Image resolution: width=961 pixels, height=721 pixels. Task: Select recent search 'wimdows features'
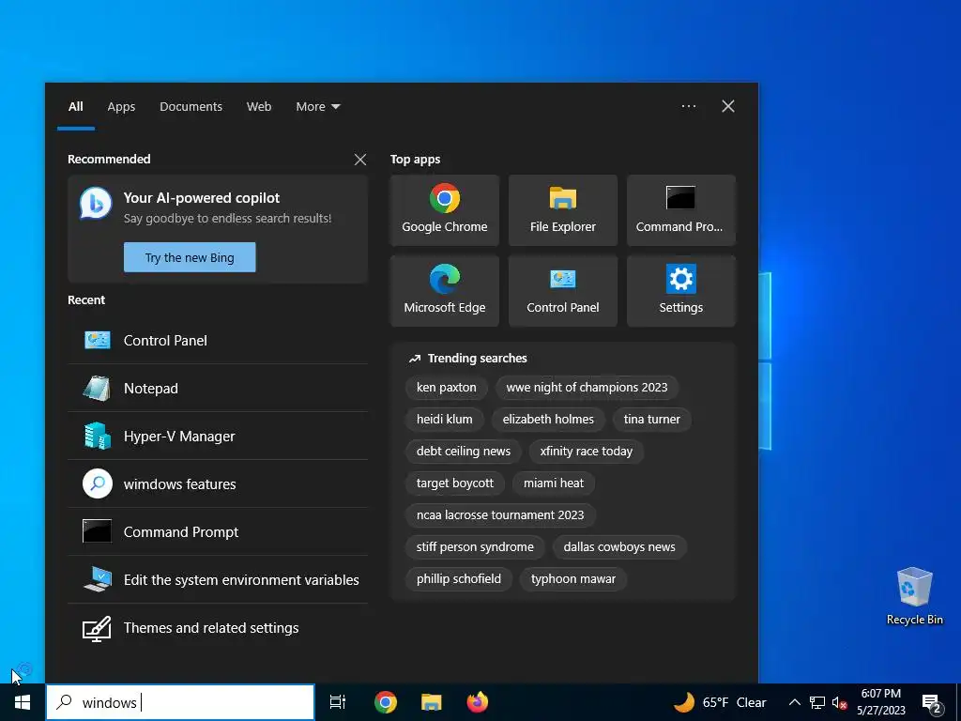tap(218, 483)
